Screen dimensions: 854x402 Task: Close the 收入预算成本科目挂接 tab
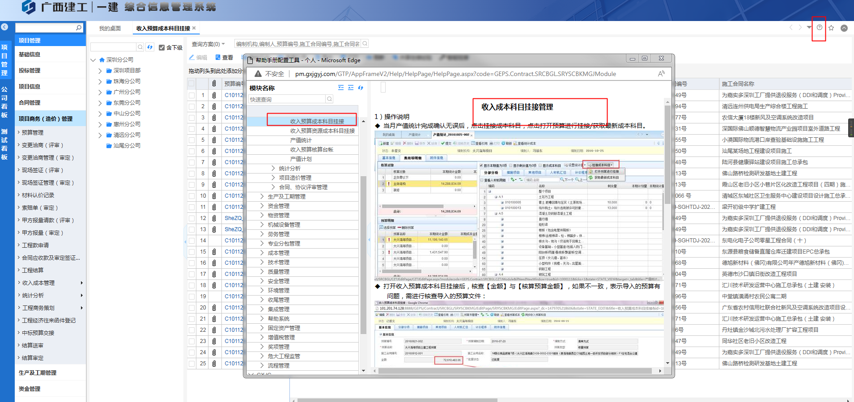194,28
